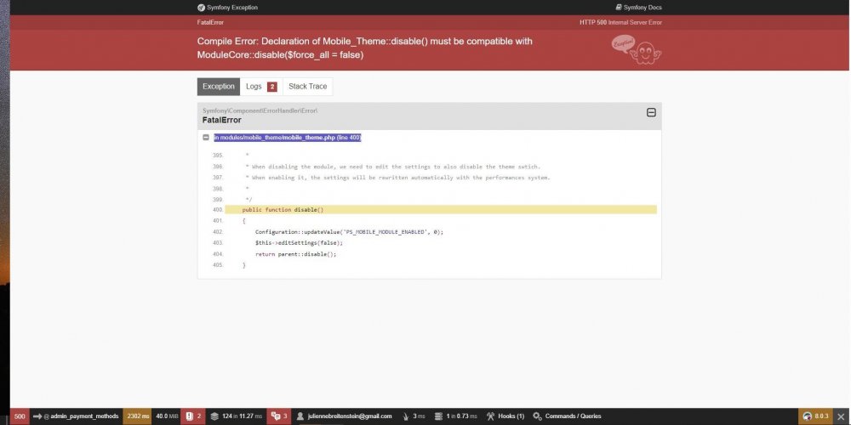851x425 pixels.
Task: Open the mobile_theme.php line 400 file link
Action: click(x=287, y=138)
